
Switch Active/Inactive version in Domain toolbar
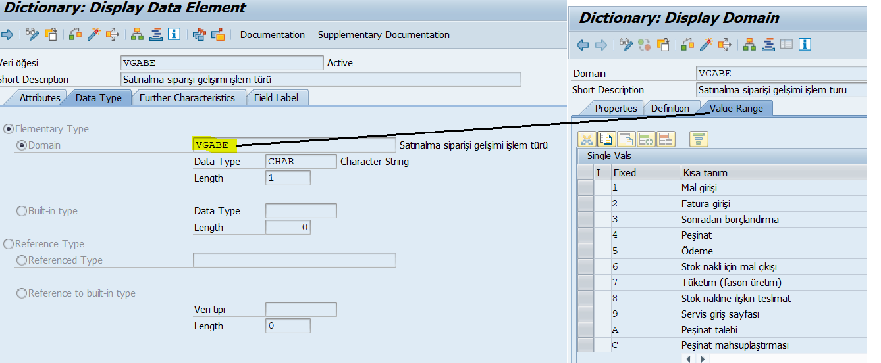point(644,45)
